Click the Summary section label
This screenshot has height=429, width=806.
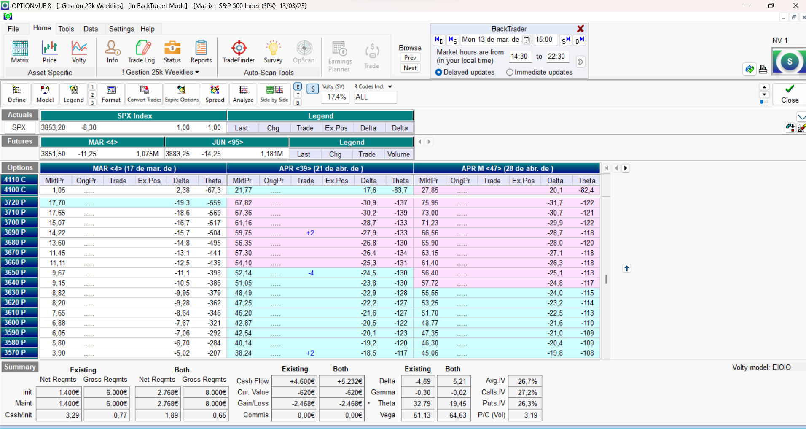pos(20,367)
